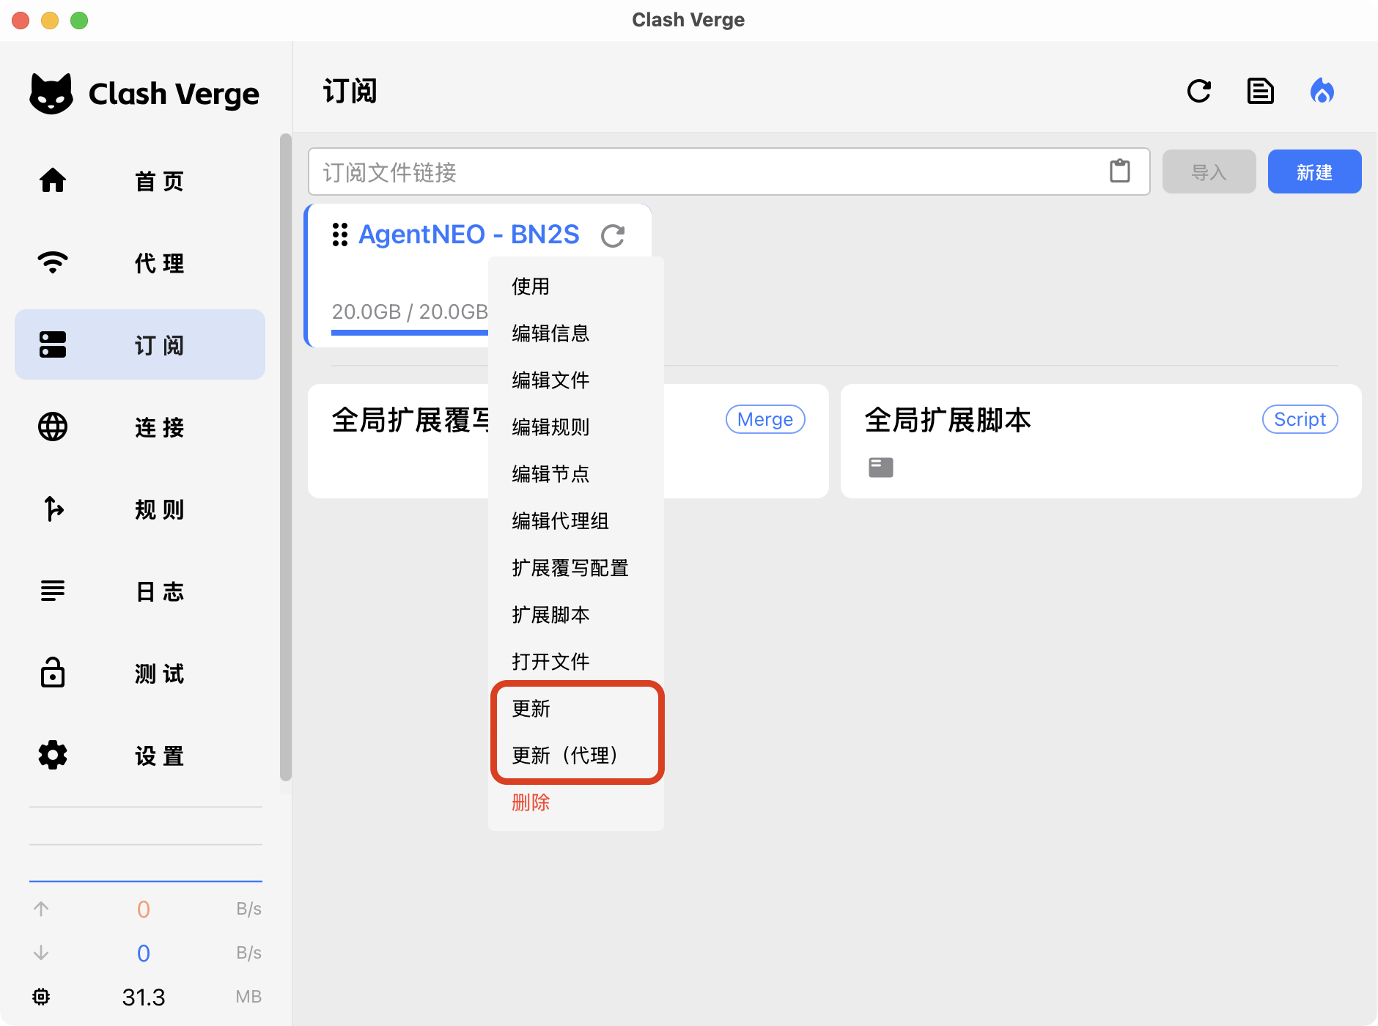
Task: Click the memory chip icon
Action: coord(41,997)
